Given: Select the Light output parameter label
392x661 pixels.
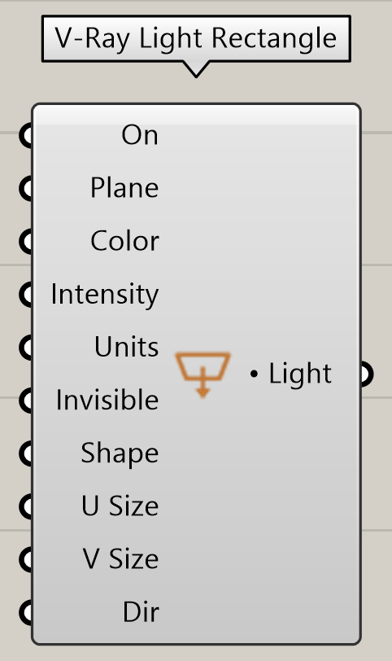Looking at the screenshot, I should pyautogui.click(x=300, y=374).
